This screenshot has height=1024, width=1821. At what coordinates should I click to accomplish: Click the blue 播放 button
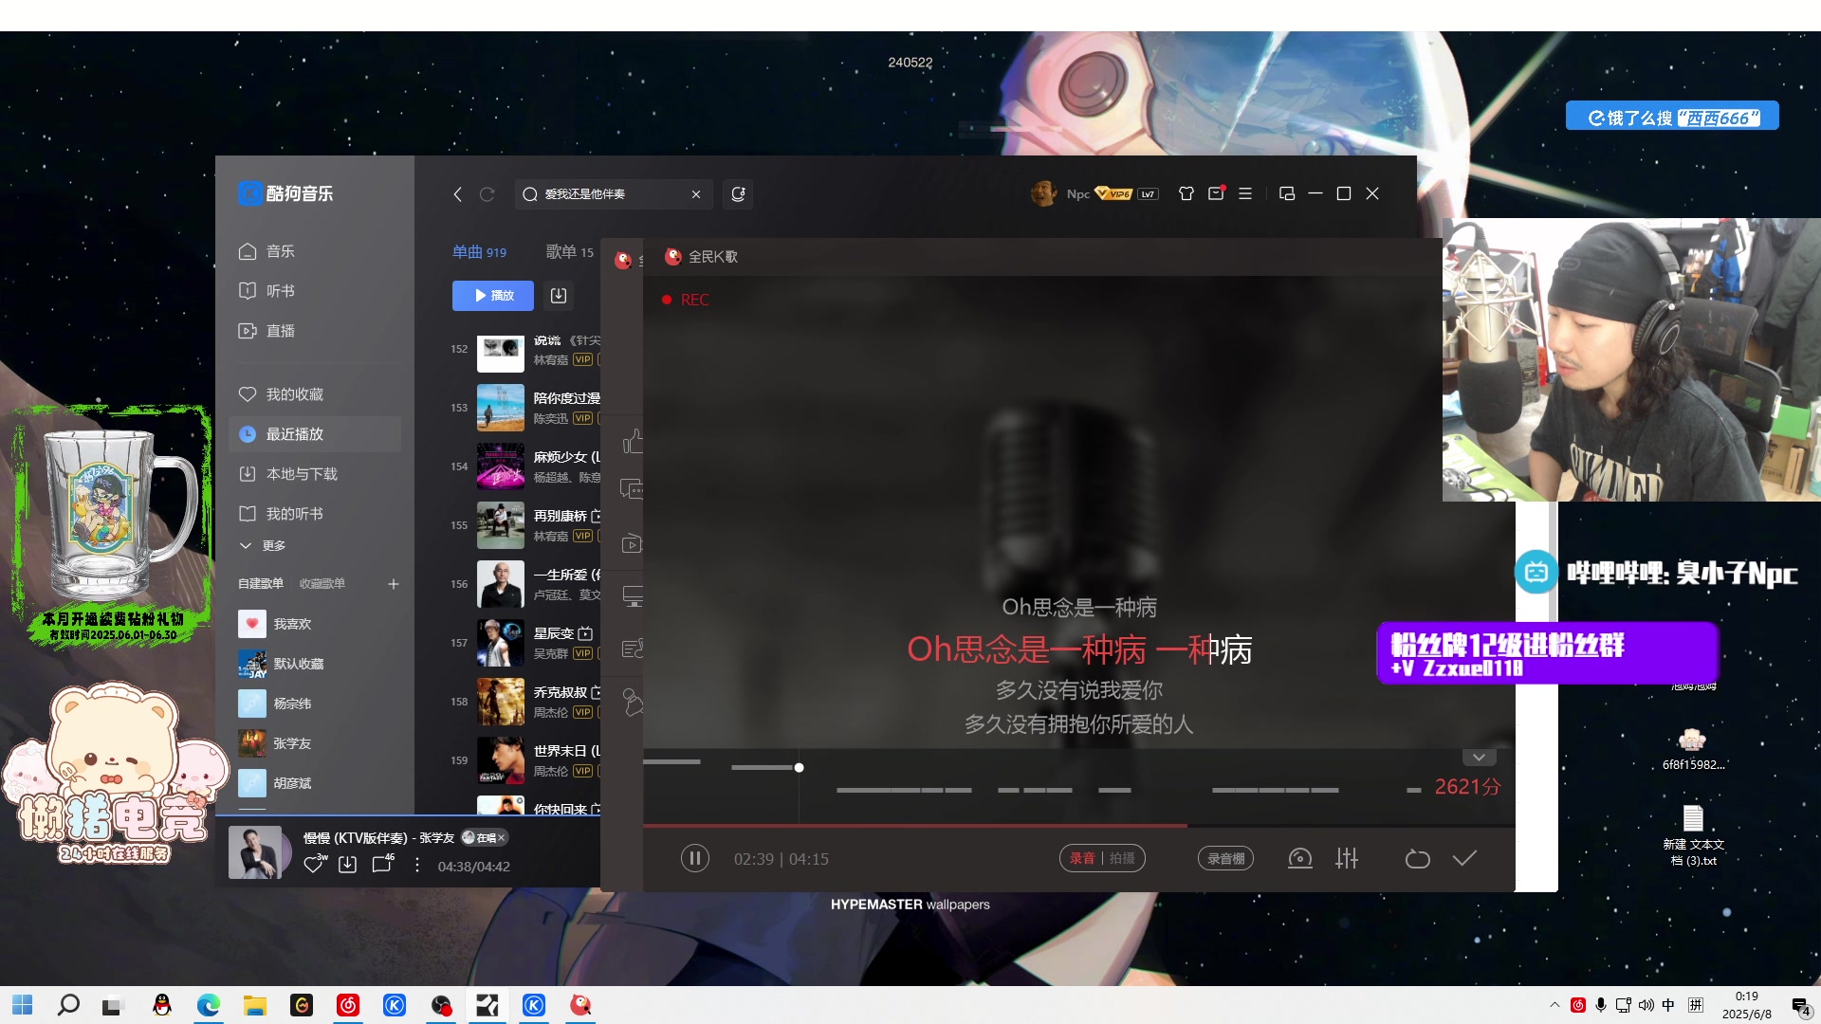(x=493, y=296)
